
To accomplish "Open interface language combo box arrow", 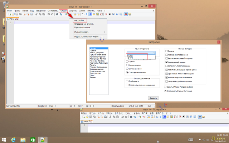I will click(154, 53).
